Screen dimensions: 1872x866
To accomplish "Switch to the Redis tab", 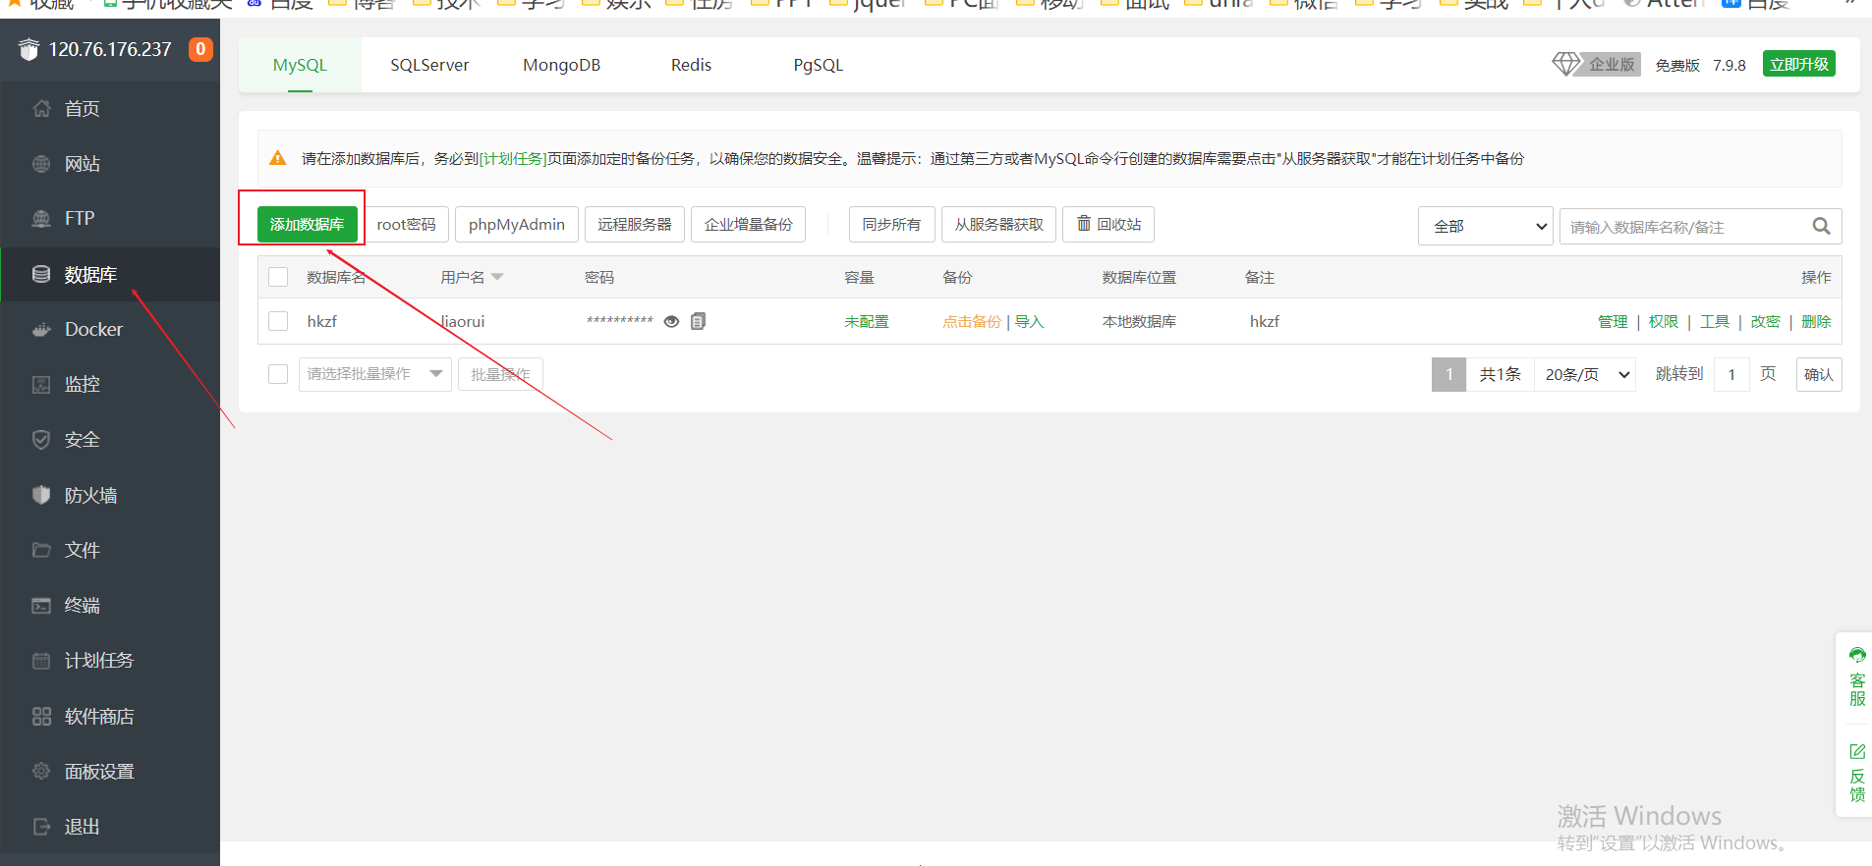I will click(x=691, y=65).
